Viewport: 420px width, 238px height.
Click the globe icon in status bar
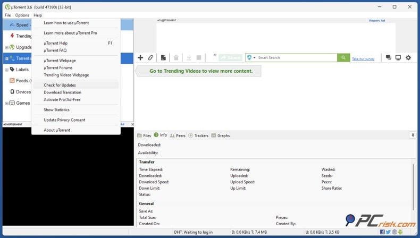[x=394, y=232]
